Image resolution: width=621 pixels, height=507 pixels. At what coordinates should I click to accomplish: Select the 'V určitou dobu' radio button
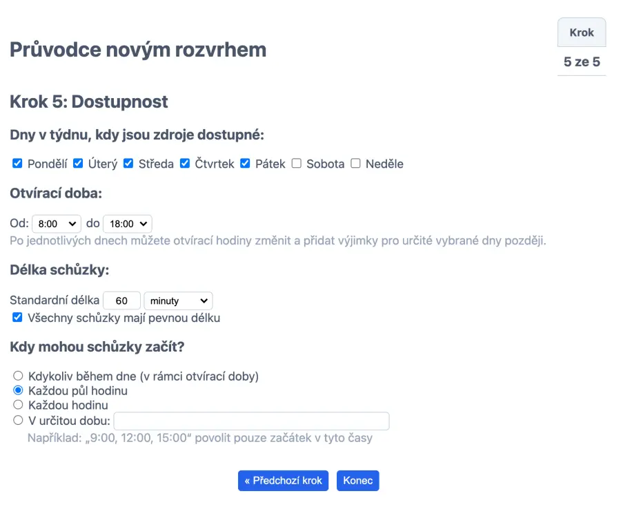pyautogui.click(x=19, y=420)
